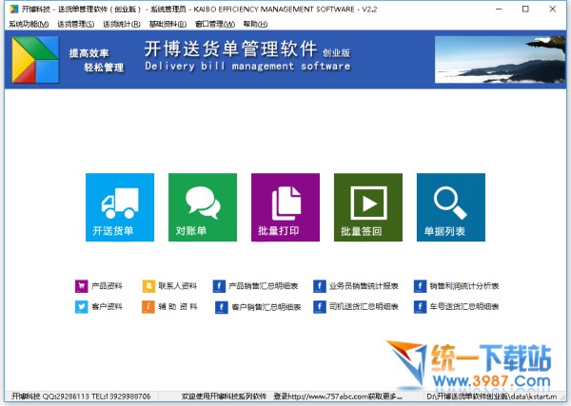Expand the 送货统计 menu

point(121,24)
